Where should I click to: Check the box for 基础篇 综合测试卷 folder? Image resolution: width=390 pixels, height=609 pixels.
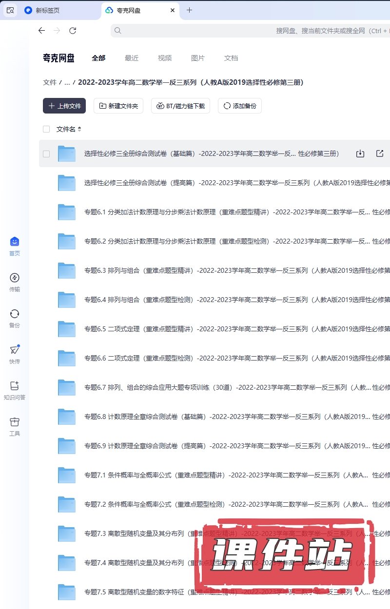tap(46, 154)
